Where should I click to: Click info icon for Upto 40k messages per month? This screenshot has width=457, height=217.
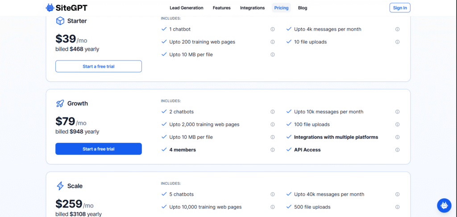tap(397, 194)
